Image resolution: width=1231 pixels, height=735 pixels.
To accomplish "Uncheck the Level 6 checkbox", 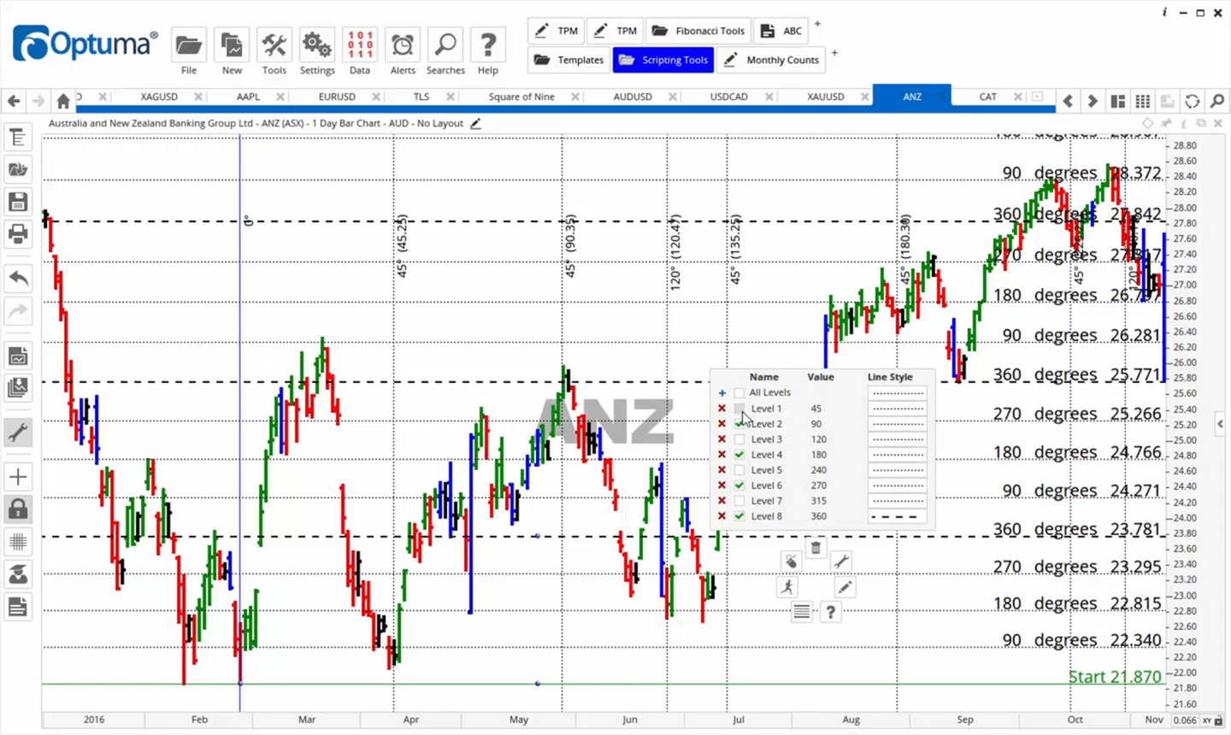I will (739, 485).
